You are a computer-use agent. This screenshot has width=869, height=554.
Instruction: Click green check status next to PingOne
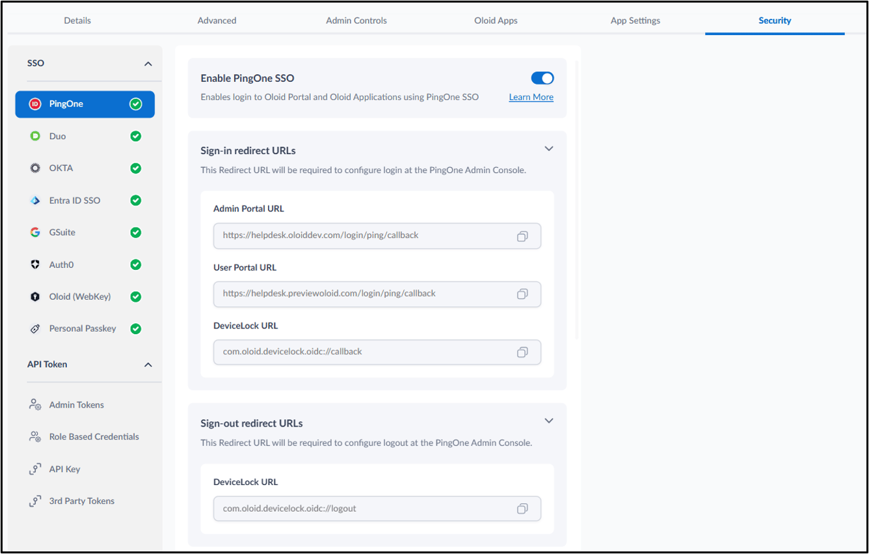click(x=135, y=104)
